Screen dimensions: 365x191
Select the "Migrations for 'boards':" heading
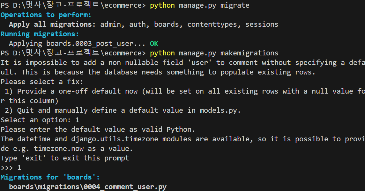50,177
